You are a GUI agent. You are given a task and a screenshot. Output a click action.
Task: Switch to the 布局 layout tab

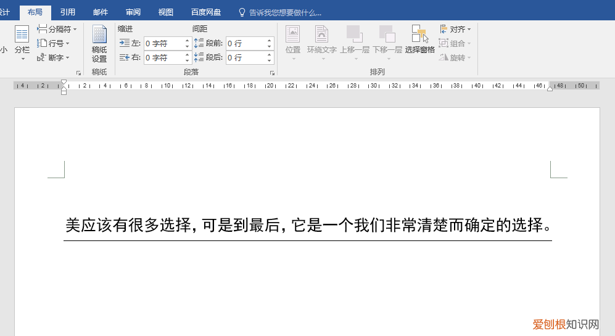click(35, 12)
